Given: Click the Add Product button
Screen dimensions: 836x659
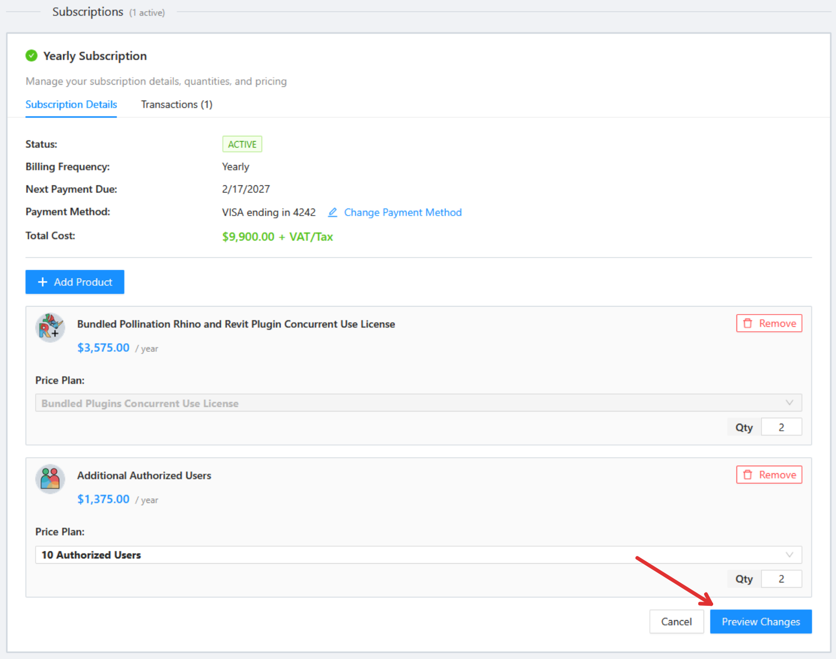Looking at the screenshot, I should (75, 282).
